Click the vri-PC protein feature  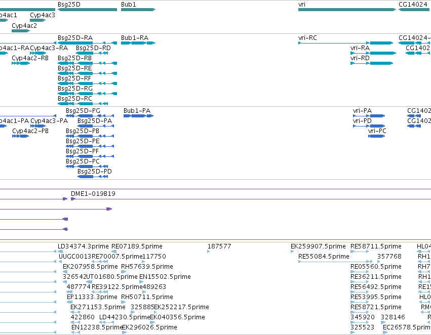(x=377, y=136)
